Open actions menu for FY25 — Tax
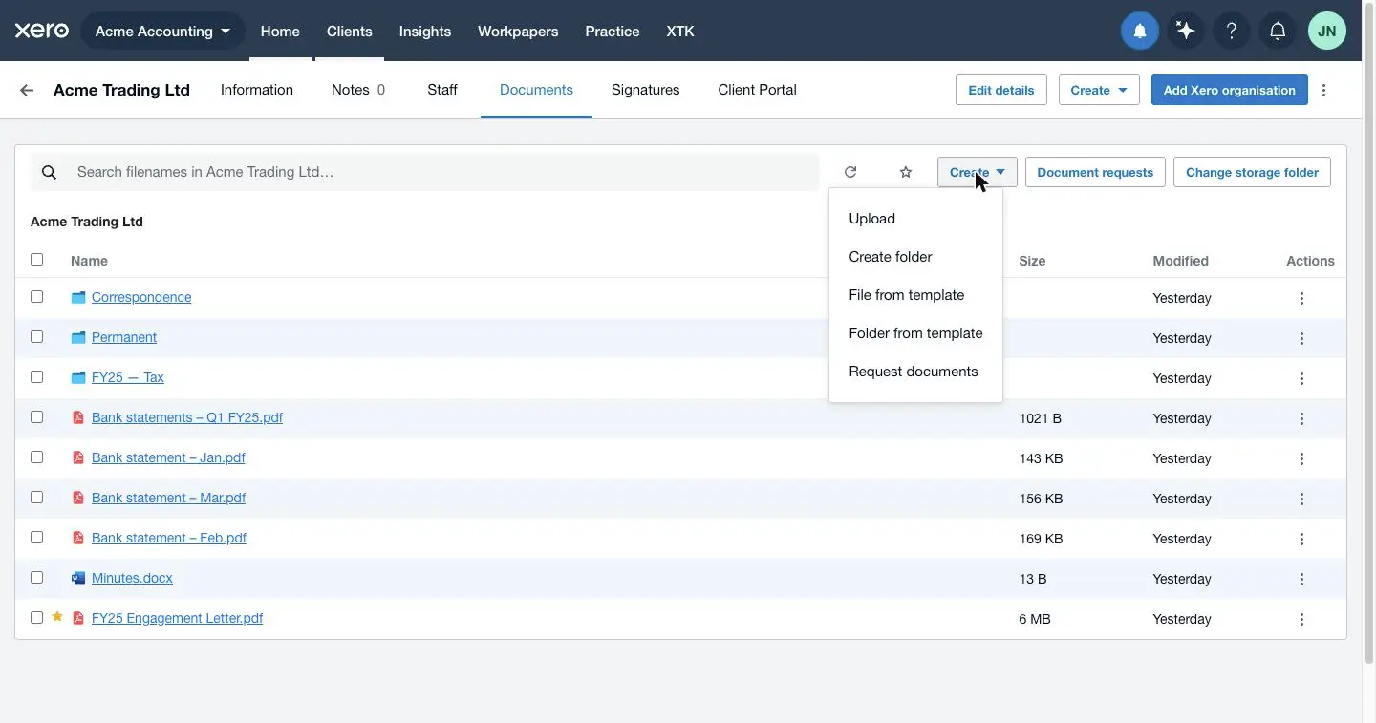 coord(1301,378)
